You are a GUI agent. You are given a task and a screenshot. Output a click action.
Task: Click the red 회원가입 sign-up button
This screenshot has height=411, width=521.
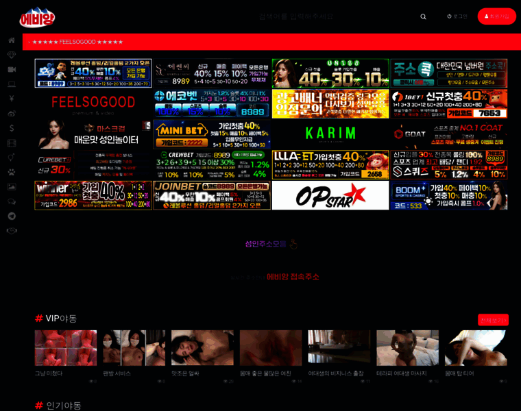click(x=497, y=16)
